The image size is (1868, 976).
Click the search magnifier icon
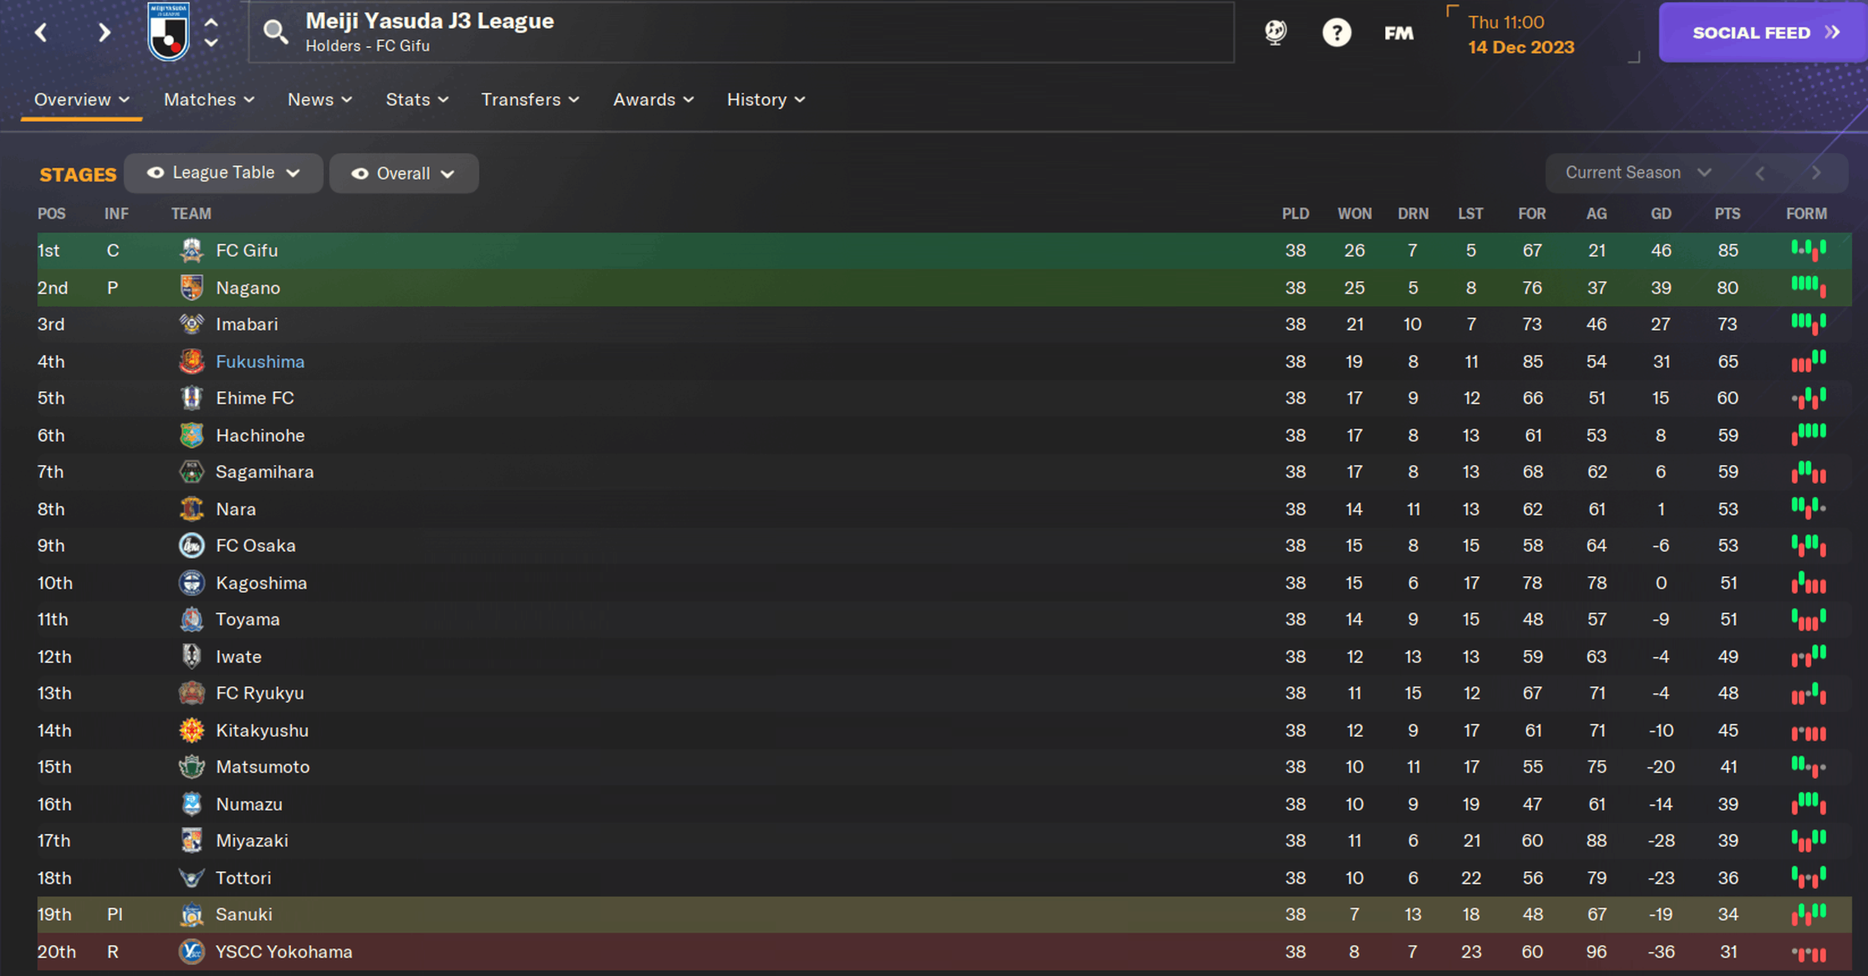pyautogui.click(x=275, y=32)
